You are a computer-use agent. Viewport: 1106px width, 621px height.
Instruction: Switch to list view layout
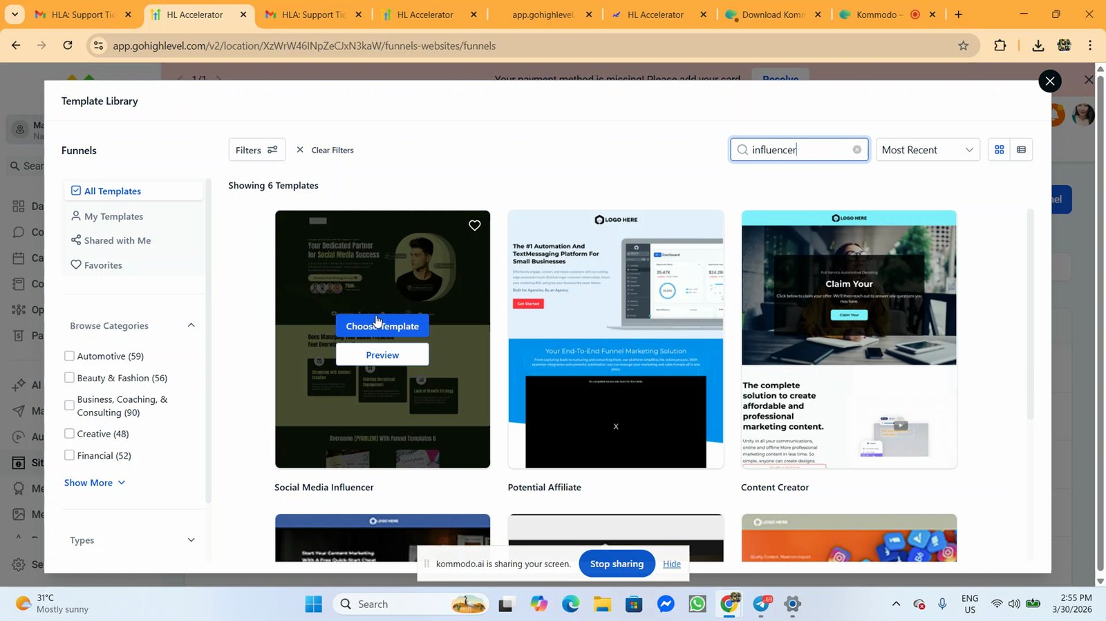(1021, 150)
